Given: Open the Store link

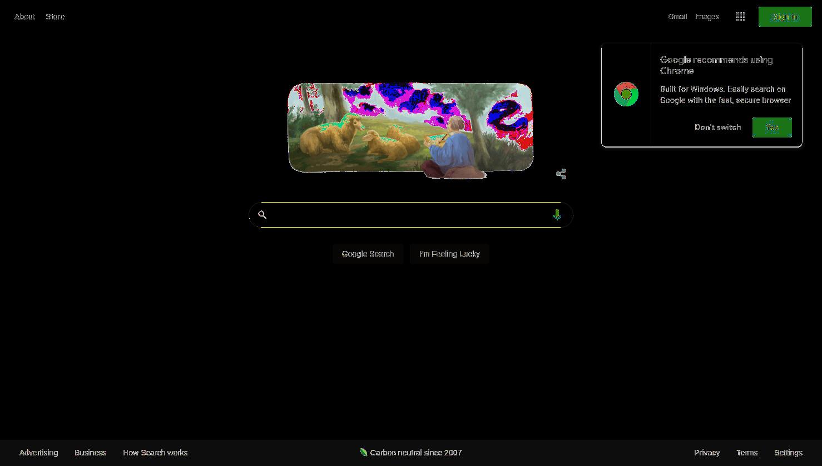Looking at the screenshot, I should pyautogui.click(x=55, y=17).
